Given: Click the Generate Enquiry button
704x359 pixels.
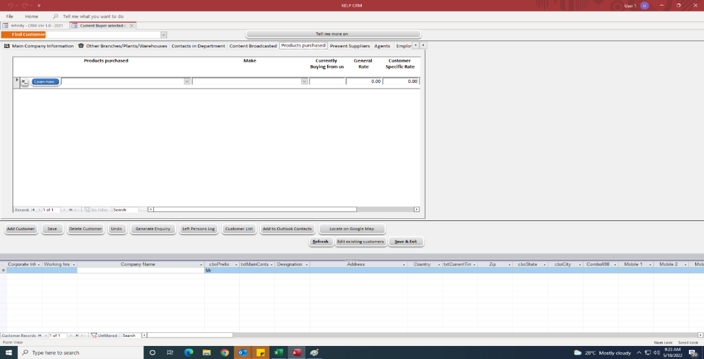Looking at the screenshot, I should [153, 229].
